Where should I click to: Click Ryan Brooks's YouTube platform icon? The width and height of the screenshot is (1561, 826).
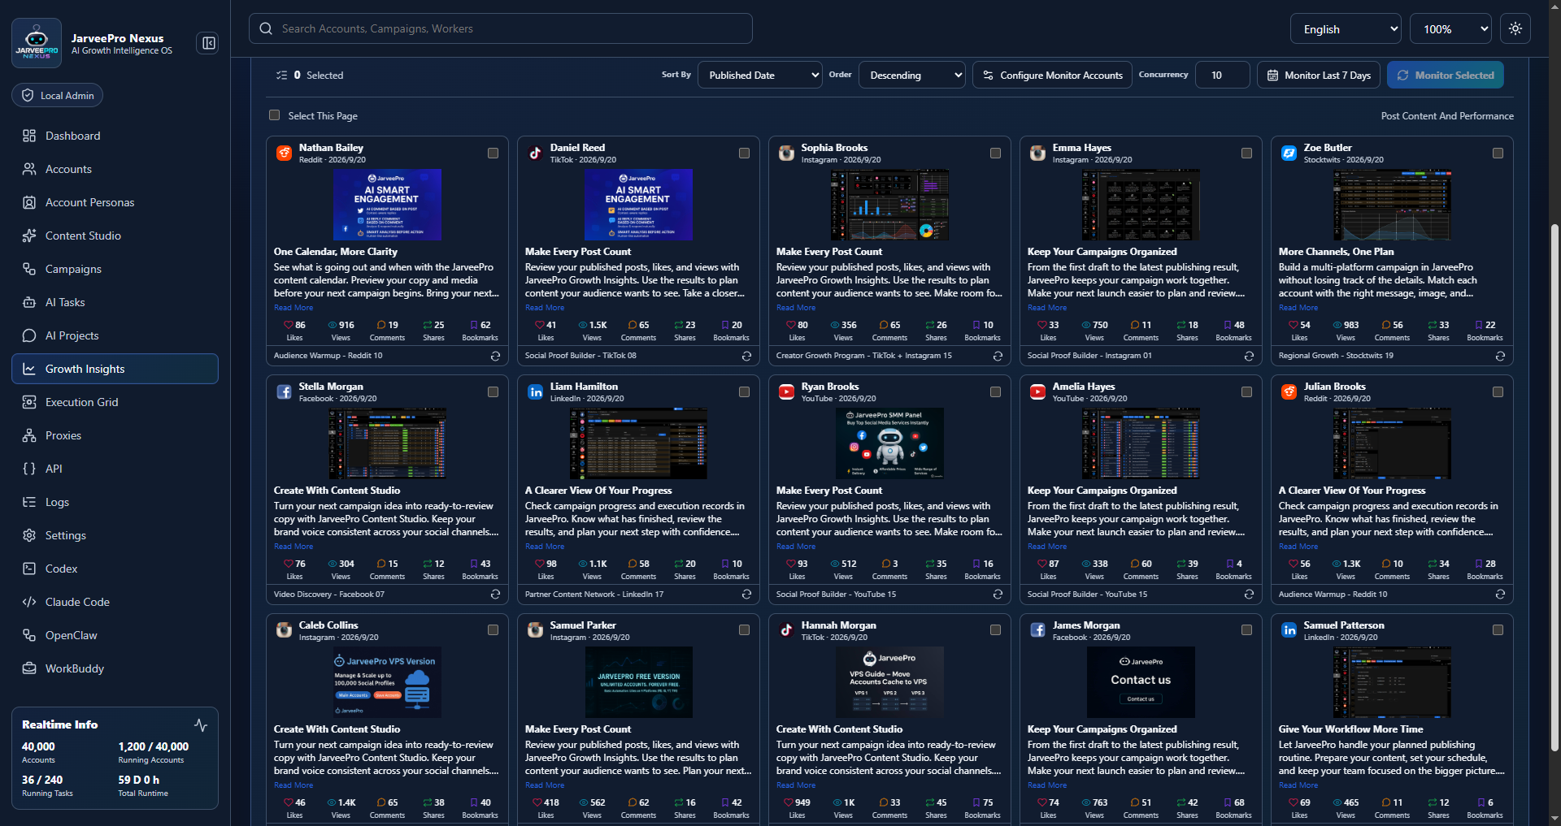(786, 391)
